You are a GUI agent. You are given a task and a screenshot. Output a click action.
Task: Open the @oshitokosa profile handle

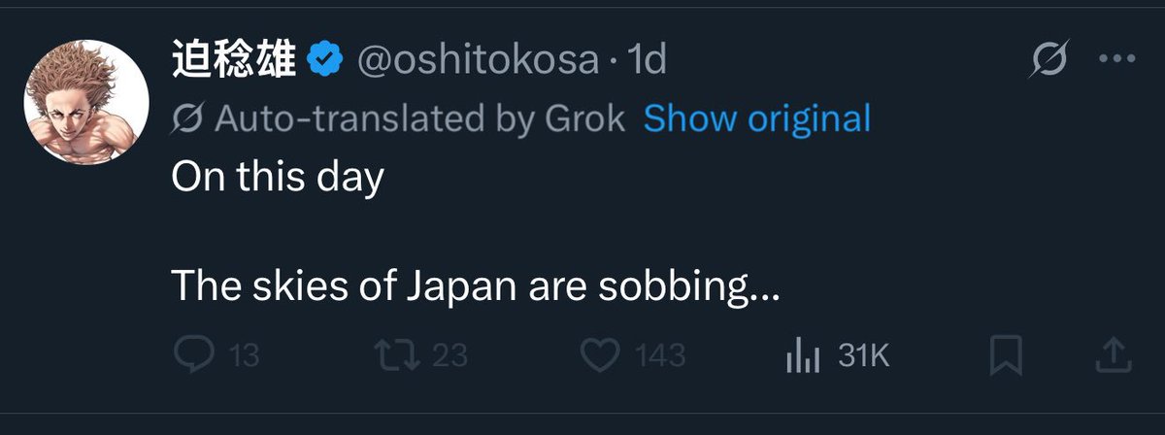click(x=479, y=60)
